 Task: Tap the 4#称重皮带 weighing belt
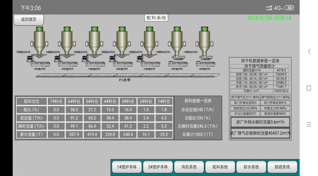(122, 64)
